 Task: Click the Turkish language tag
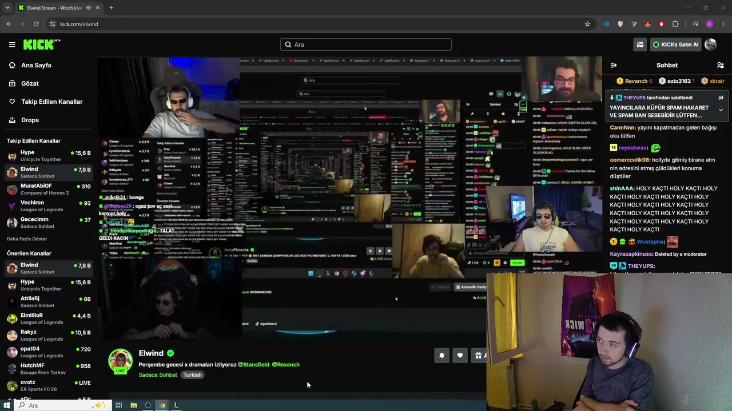pos(192,375)
